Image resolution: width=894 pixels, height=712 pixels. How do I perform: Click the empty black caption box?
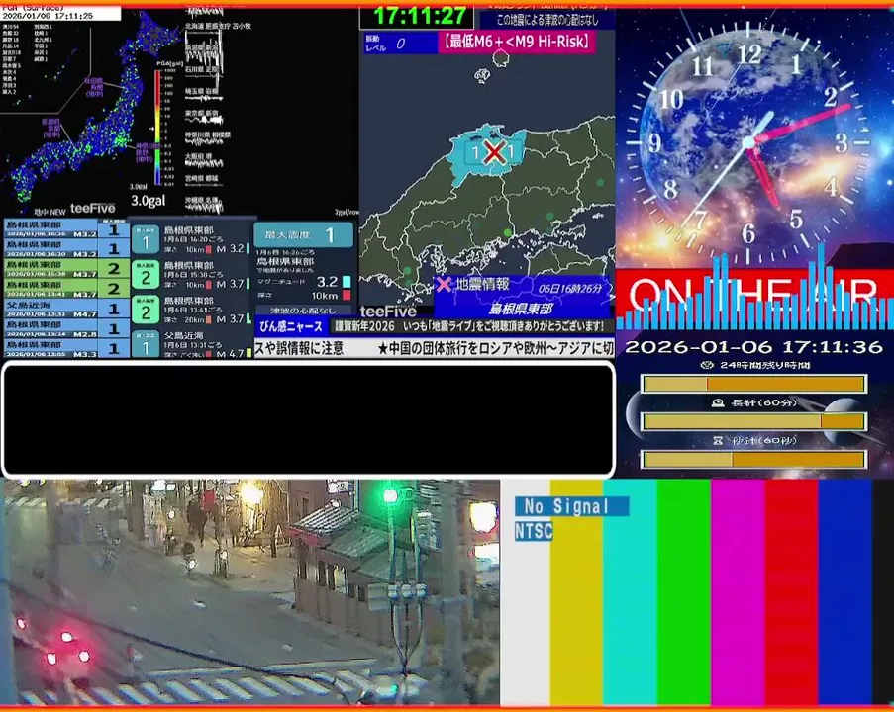[309, 419]
